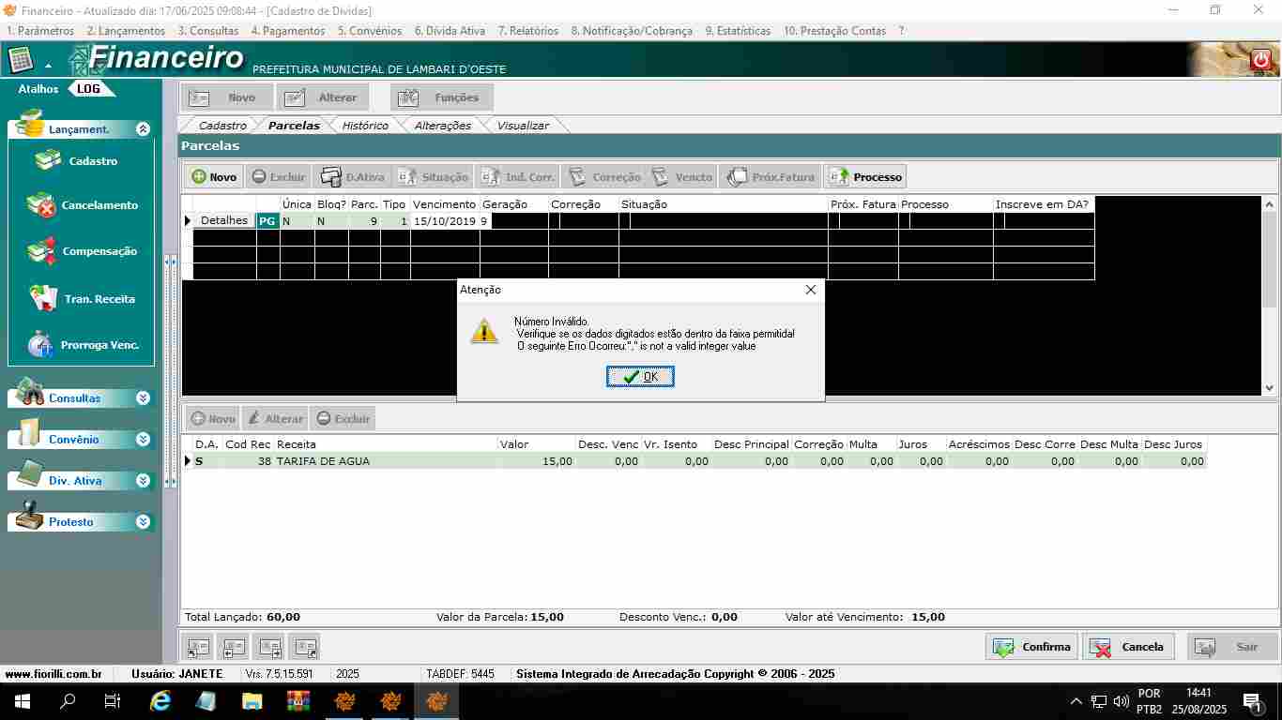Open the 7. Relatórios menu
This screenshot has width=1282, height=720.
pos(527,31)
